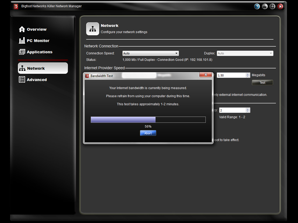Decrement the value 2 spinner
This screenshot has height=223, width=298.
pos(248,111)
